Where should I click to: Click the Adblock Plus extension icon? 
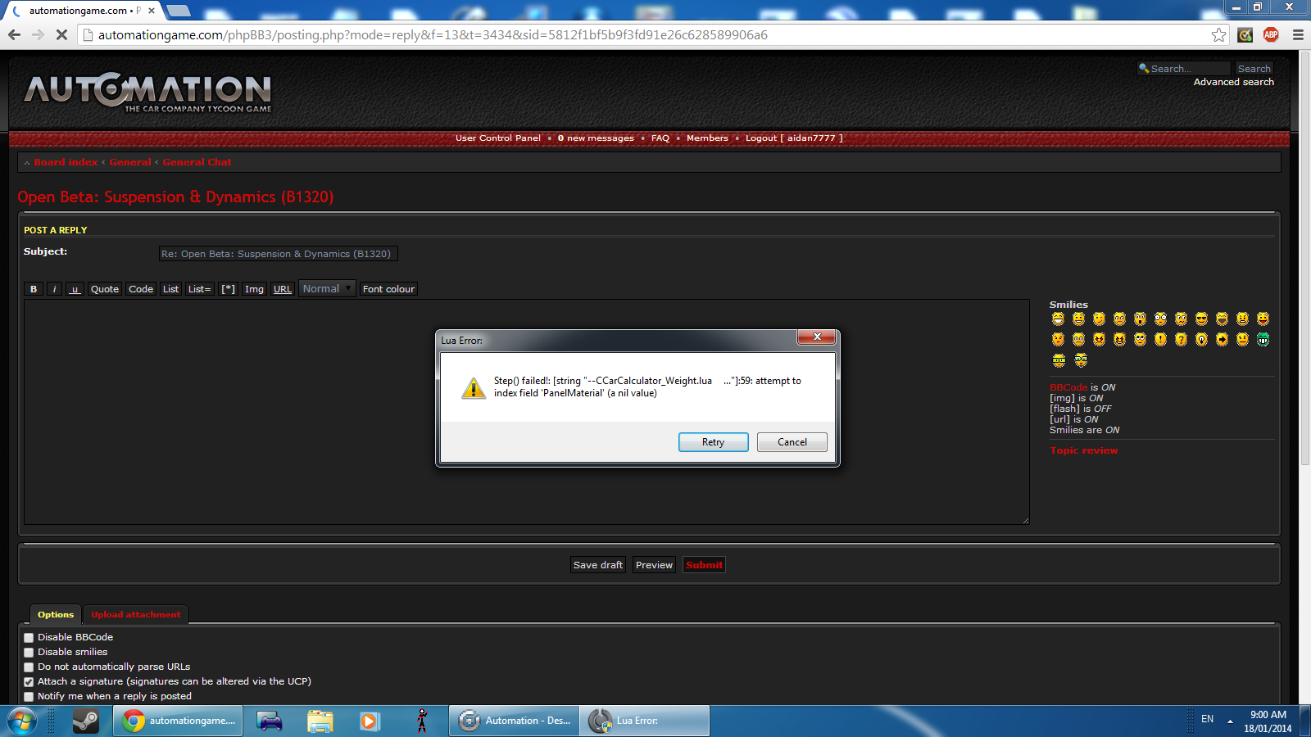(x=1271, y=34)
